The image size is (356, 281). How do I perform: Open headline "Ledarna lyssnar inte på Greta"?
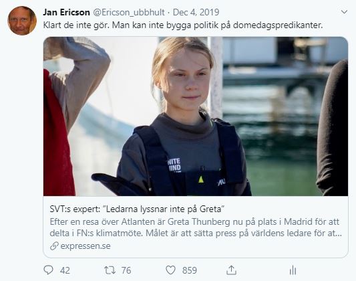pos(164,209)
